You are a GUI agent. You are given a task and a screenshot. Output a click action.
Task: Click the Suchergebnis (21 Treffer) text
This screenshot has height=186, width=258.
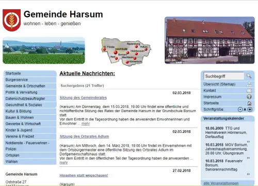pos(82,86)
